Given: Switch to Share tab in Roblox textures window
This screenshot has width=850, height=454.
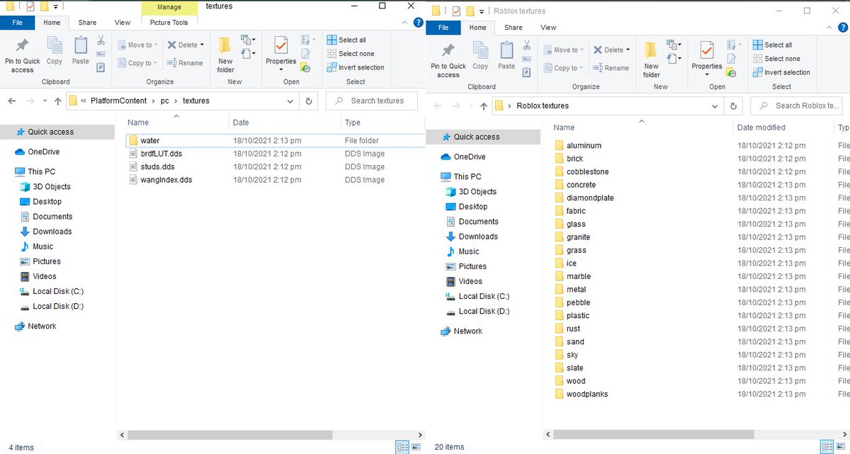Looking at the screenshot, I should pyautogui.click(x=514, y=28).
